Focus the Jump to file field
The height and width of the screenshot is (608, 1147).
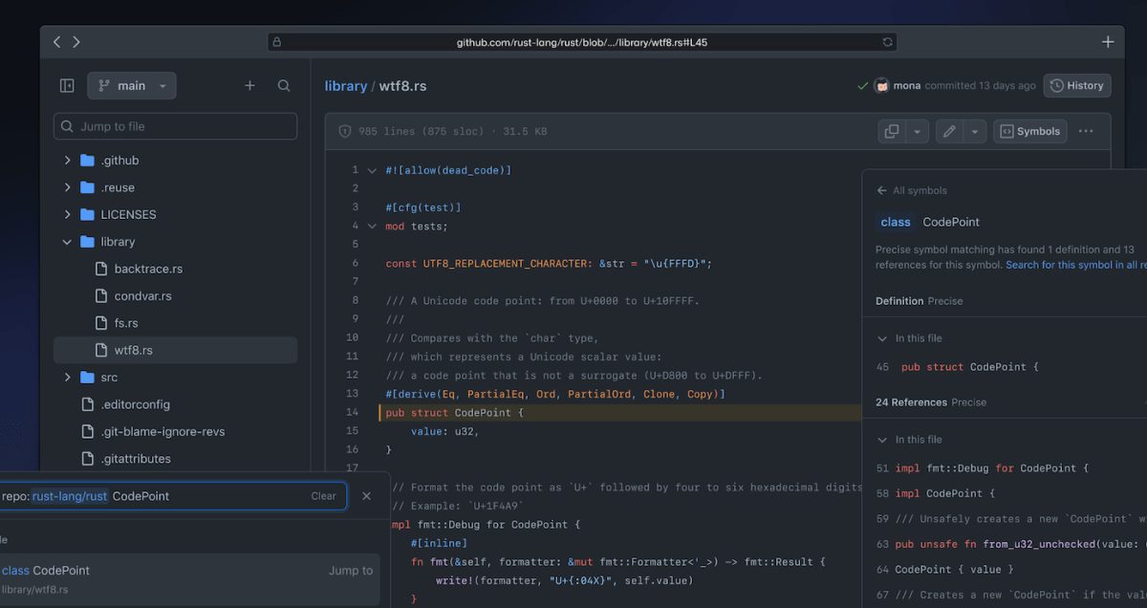(175, 125)
